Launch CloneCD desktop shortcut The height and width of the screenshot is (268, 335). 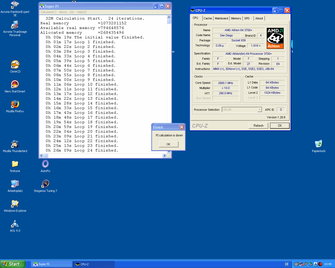click(x=15, y=65)
